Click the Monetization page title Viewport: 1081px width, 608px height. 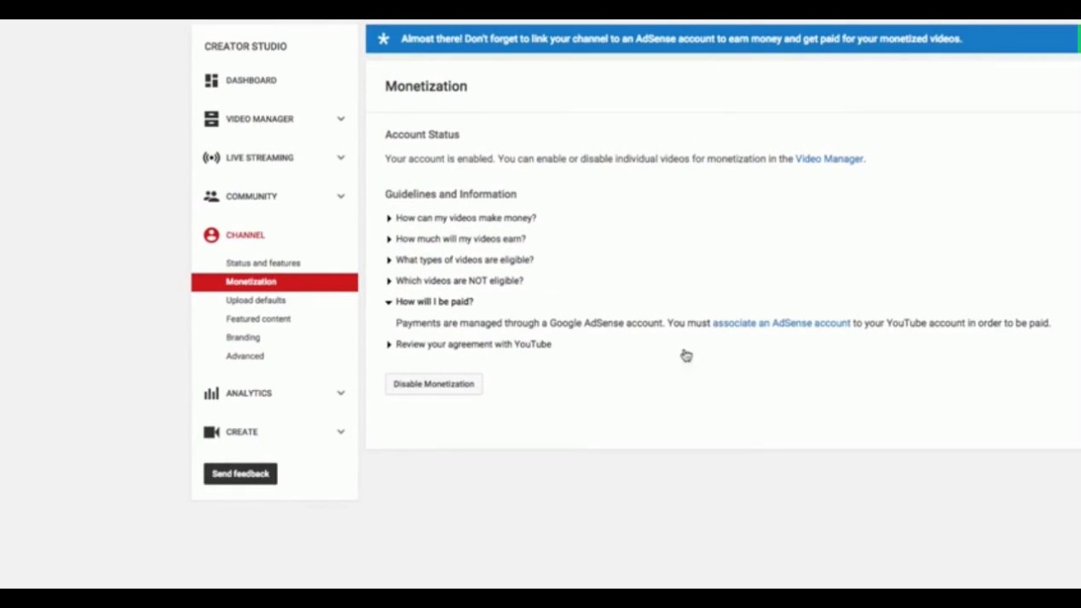pos(426,86)
